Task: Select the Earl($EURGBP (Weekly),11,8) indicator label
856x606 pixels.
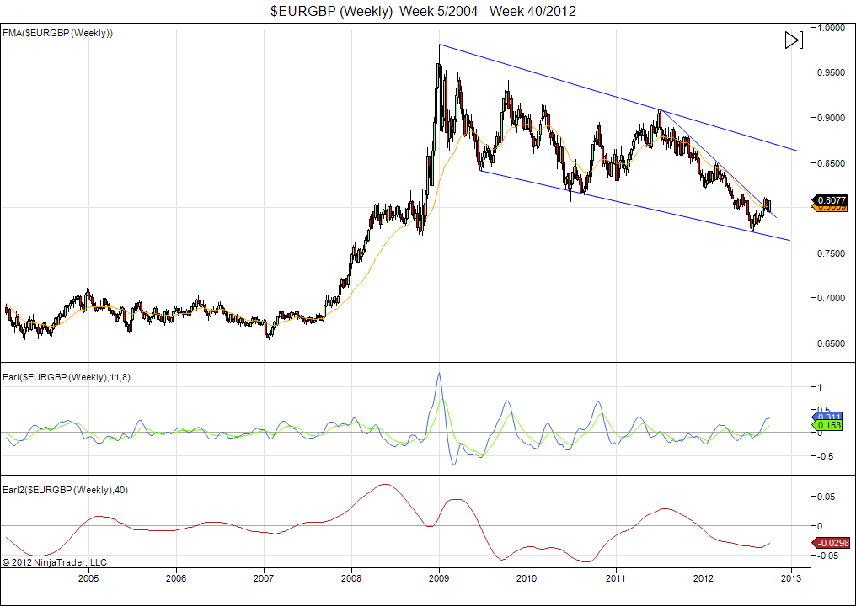Action: pos(67,377)
